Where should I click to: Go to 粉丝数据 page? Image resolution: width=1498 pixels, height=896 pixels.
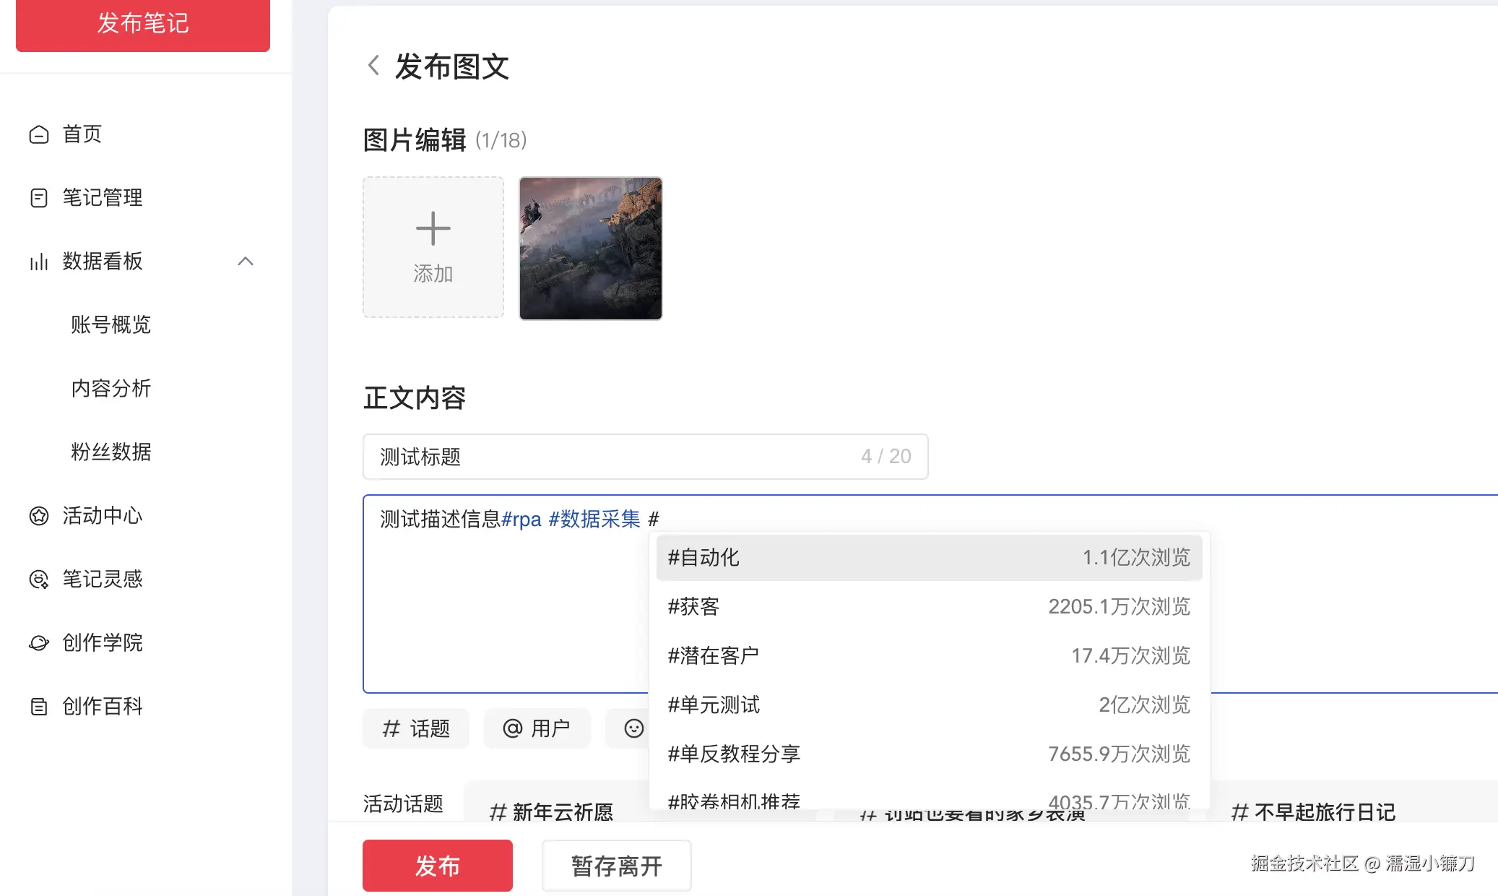pos(111,452)
